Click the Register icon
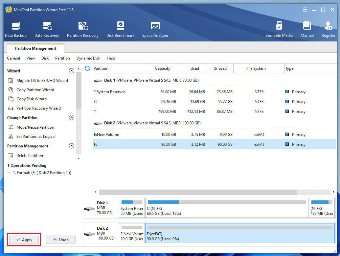Screen dimensions: 340x256 [x=328, y=26]
